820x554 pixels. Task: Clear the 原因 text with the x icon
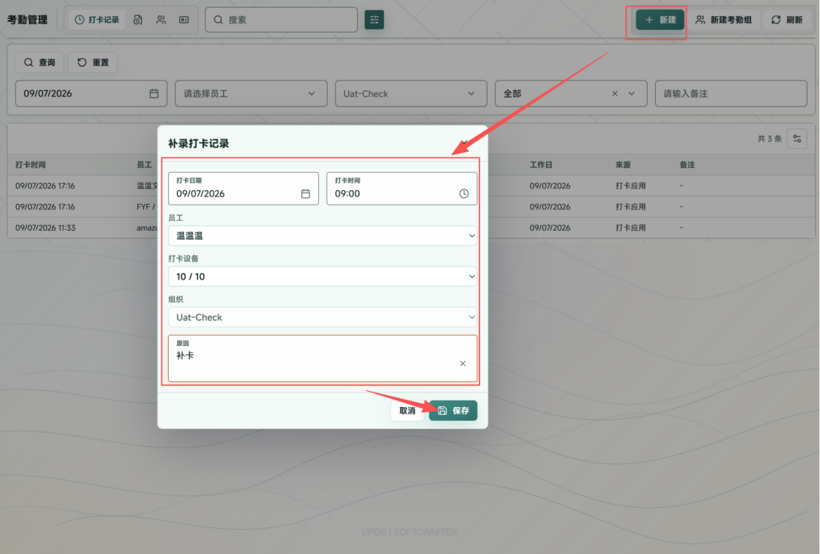pyautogui.click(x=462, y=363)
